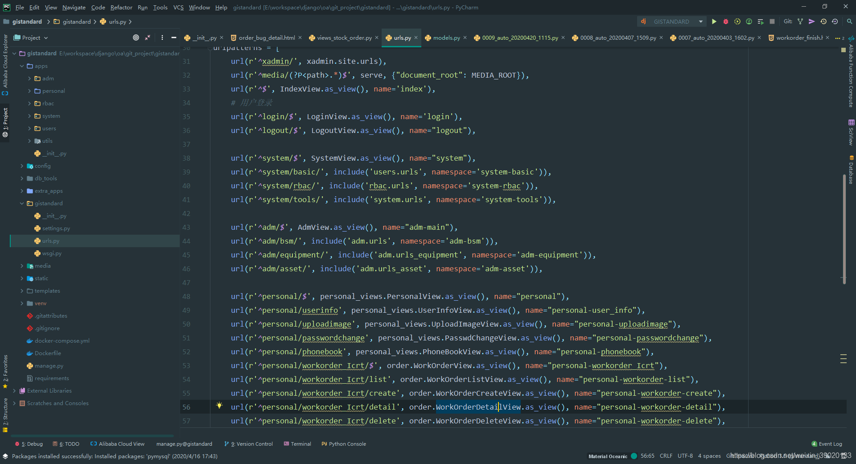Screen dimensions: 856x464
Task: Click the profiler gauge icon
Action: [749, 21]
